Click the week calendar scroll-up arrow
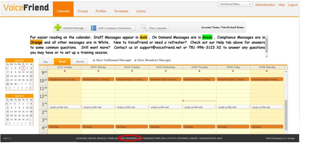The image size is (310, 146). [286, 71]
